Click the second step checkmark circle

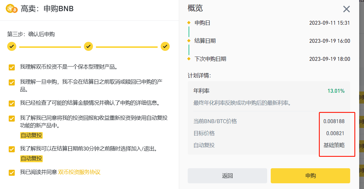pyautogui.click(x=88, y=47)
